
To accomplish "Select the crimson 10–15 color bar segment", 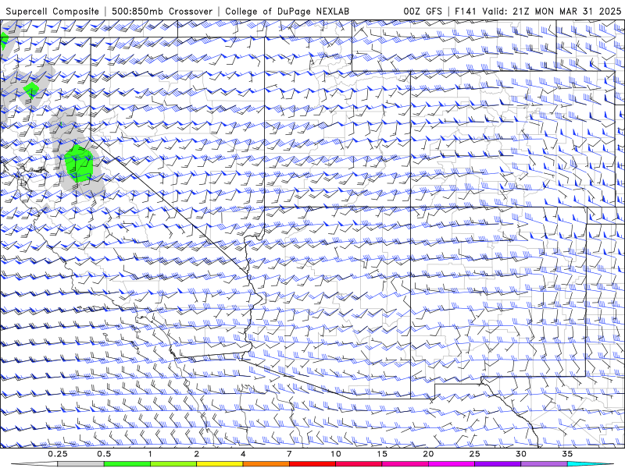I will click(359, 464).
